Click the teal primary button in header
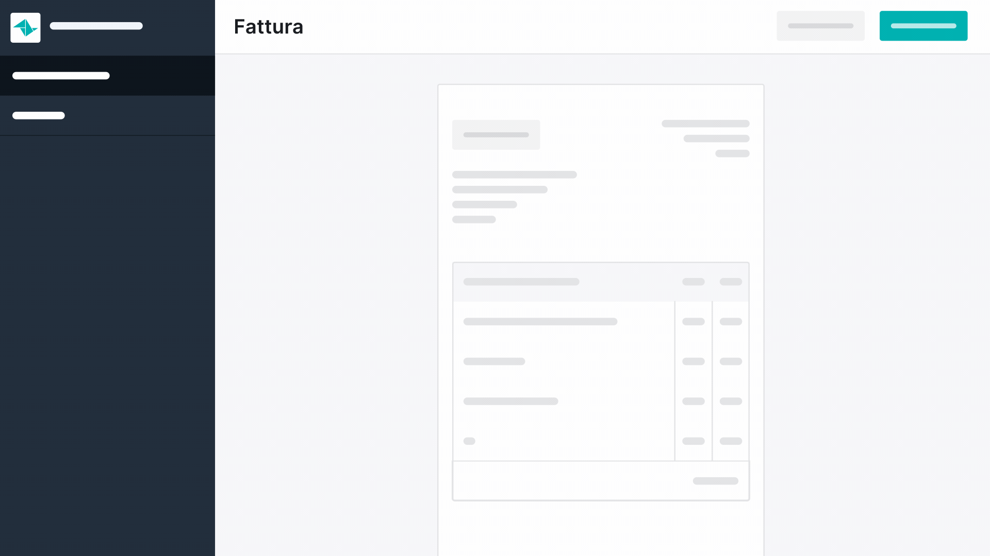The image size is (990, 556). [x=923, y=26]
